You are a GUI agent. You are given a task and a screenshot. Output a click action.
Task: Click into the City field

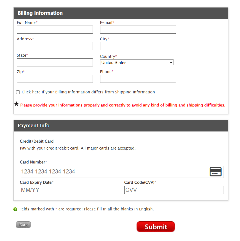coord(138,46)
